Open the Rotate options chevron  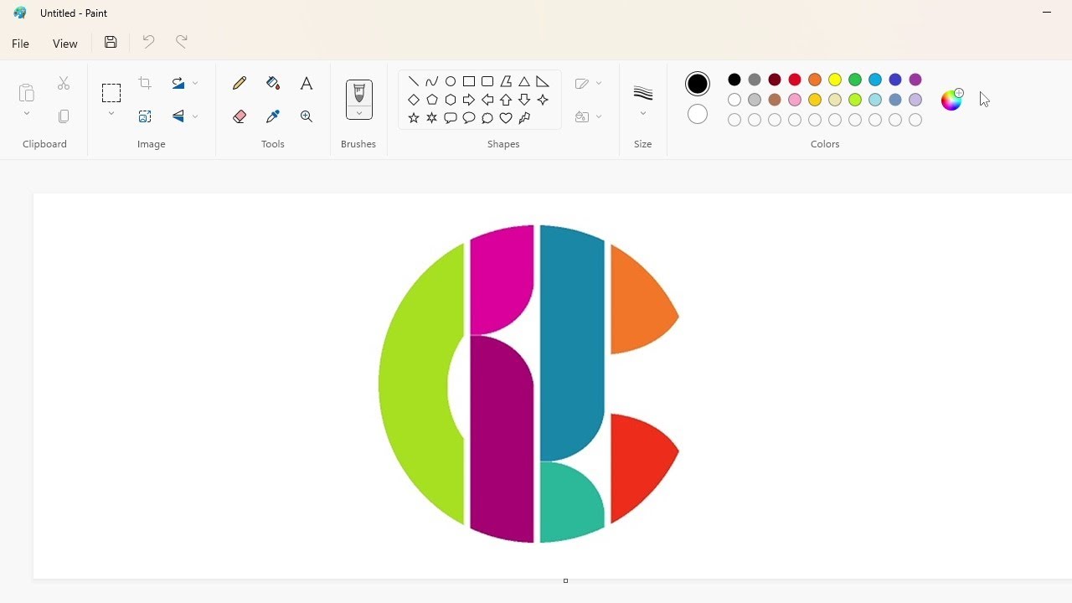195,84
